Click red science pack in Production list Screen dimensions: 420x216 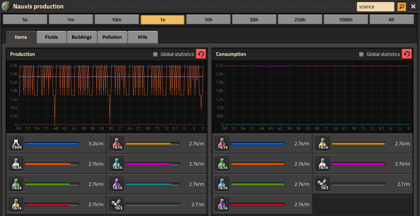click(117, 144)
